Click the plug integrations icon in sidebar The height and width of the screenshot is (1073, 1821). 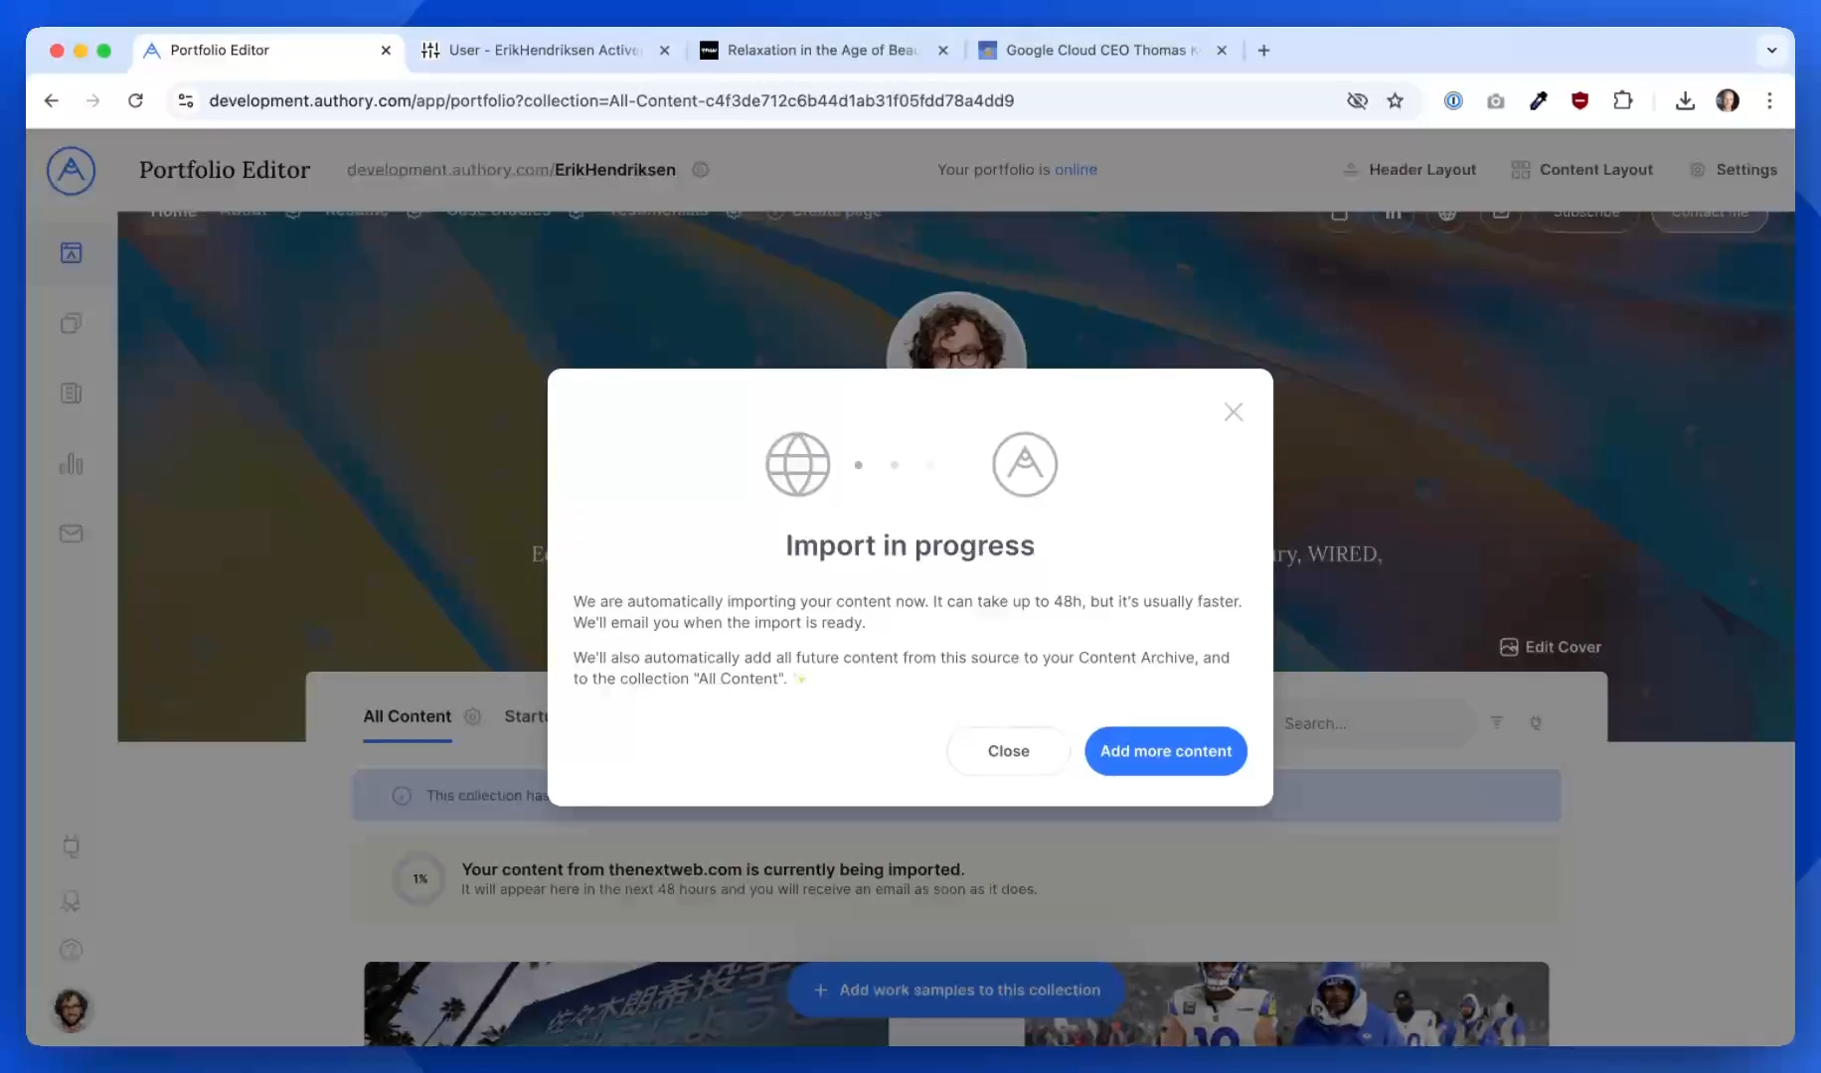tap(71, 845)
